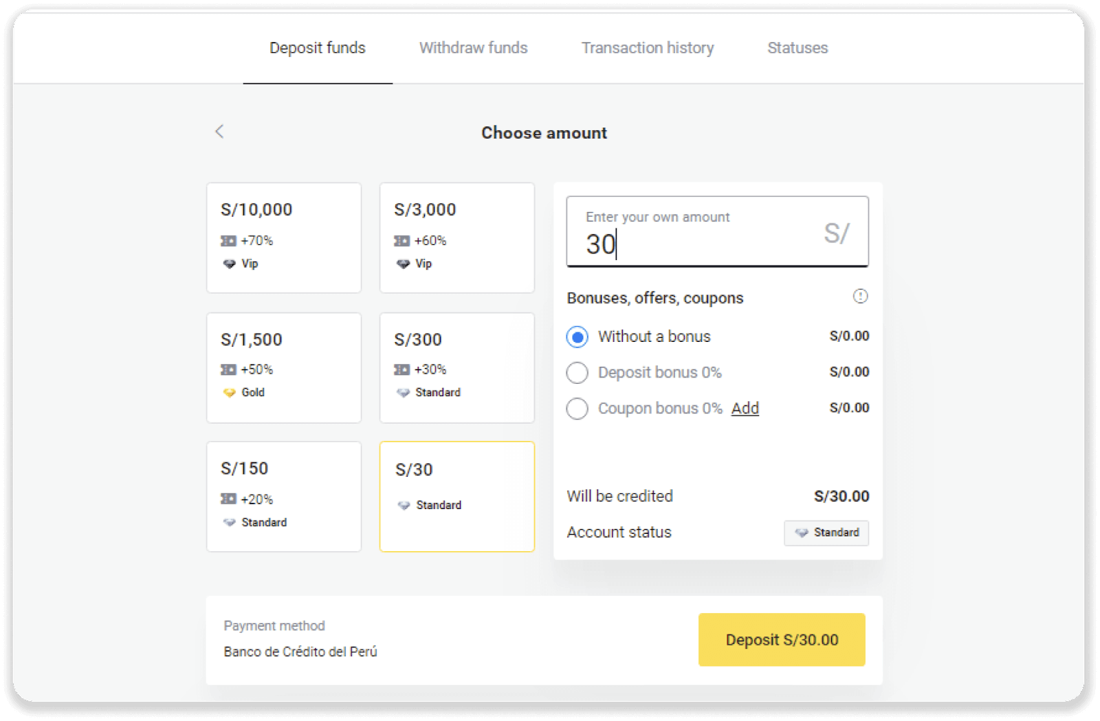Select the S/30 Standard amount card
This screenshot has height=721, width=1100.
(456, 496)
